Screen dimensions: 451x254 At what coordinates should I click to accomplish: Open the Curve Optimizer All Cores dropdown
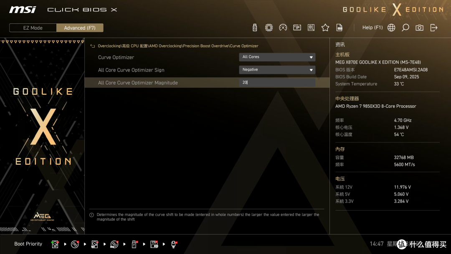277,57
